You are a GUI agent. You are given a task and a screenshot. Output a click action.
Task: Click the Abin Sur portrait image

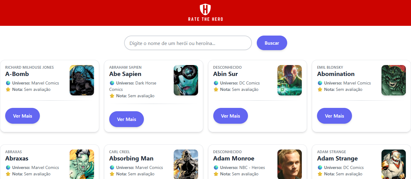click(x=290, y=80)
